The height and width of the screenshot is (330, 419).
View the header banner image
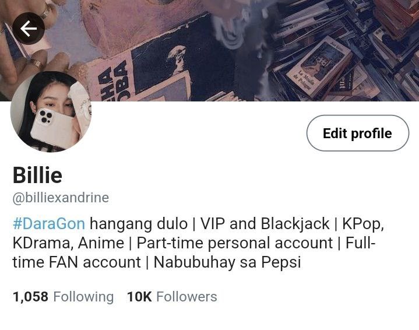pos(210,51)
